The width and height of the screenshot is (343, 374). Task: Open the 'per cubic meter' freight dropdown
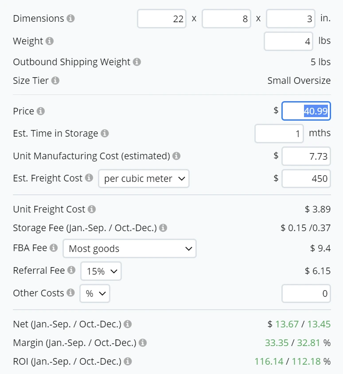(144, 178)
